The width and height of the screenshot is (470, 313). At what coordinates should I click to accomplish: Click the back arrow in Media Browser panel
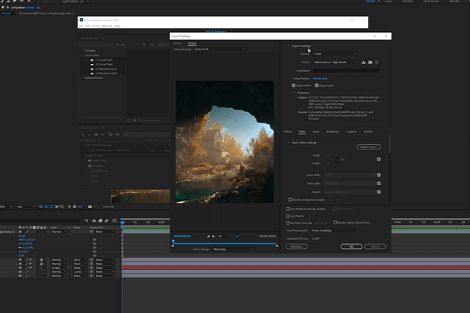(x=117, y=44)
